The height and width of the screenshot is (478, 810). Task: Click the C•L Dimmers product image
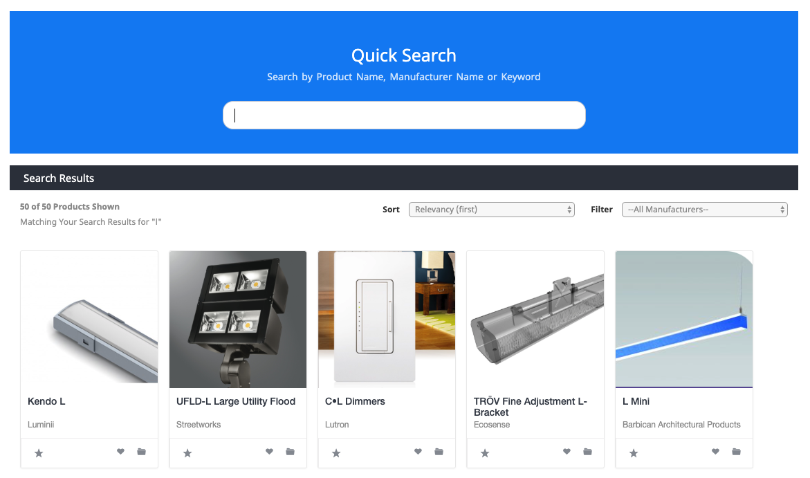387,320
